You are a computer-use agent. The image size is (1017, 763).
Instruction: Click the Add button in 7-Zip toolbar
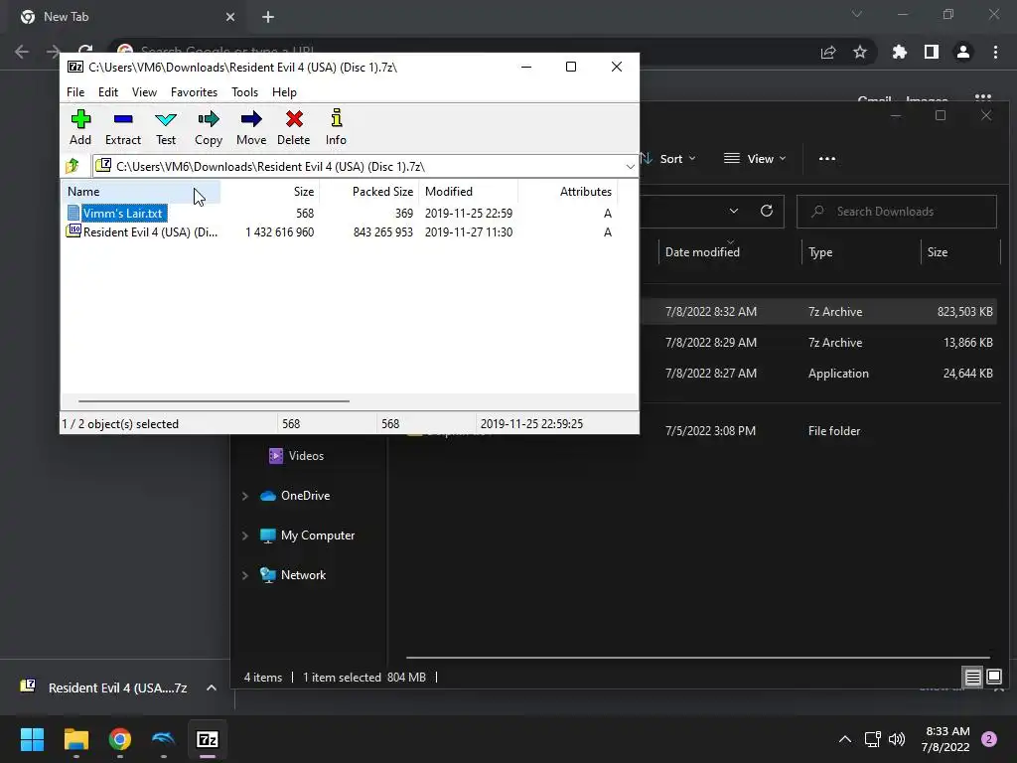point(80,127)
